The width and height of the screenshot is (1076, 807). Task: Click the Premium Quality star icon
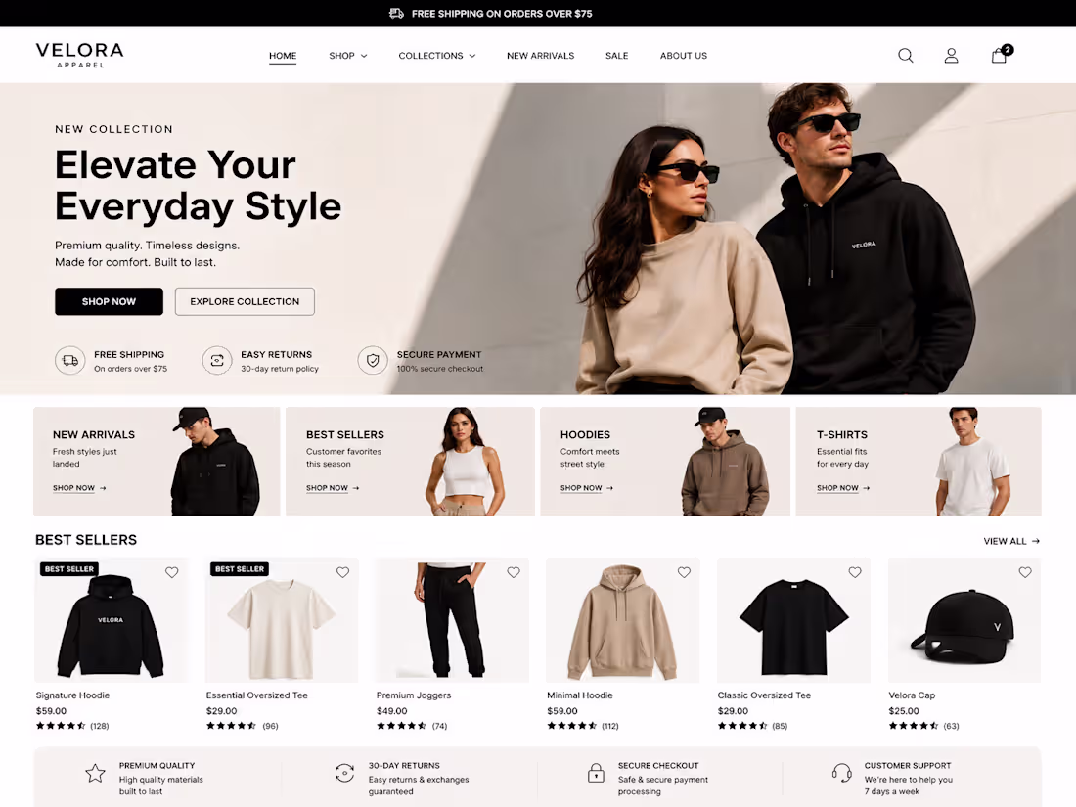point(96,774)
